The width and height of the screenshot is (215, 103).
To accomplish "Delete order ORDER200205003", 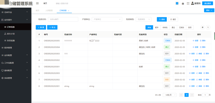I will pyautogui.click(x=206, y=54).
